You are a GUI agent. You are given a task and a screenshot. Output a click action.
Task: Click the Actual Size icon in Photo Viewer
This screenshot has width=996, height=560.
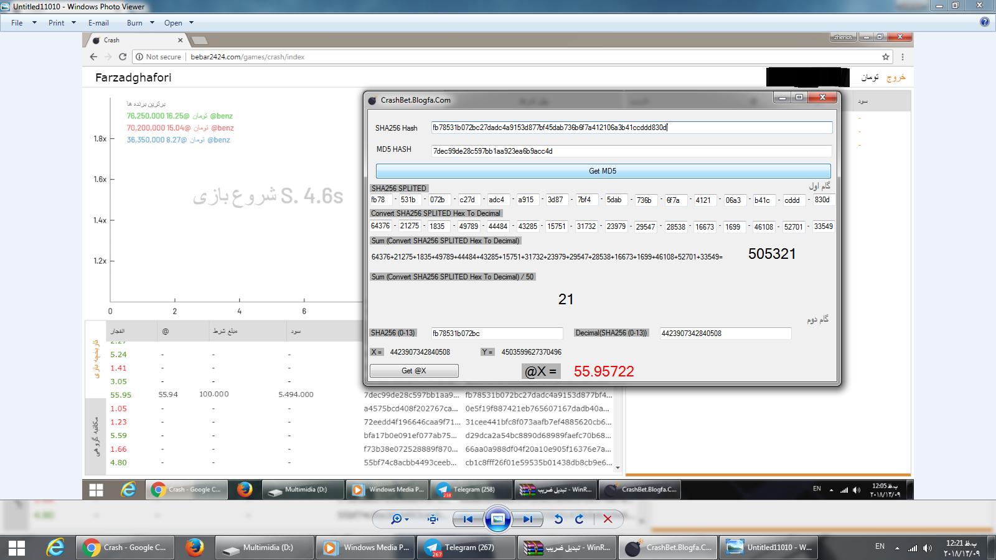click(433, 519)
